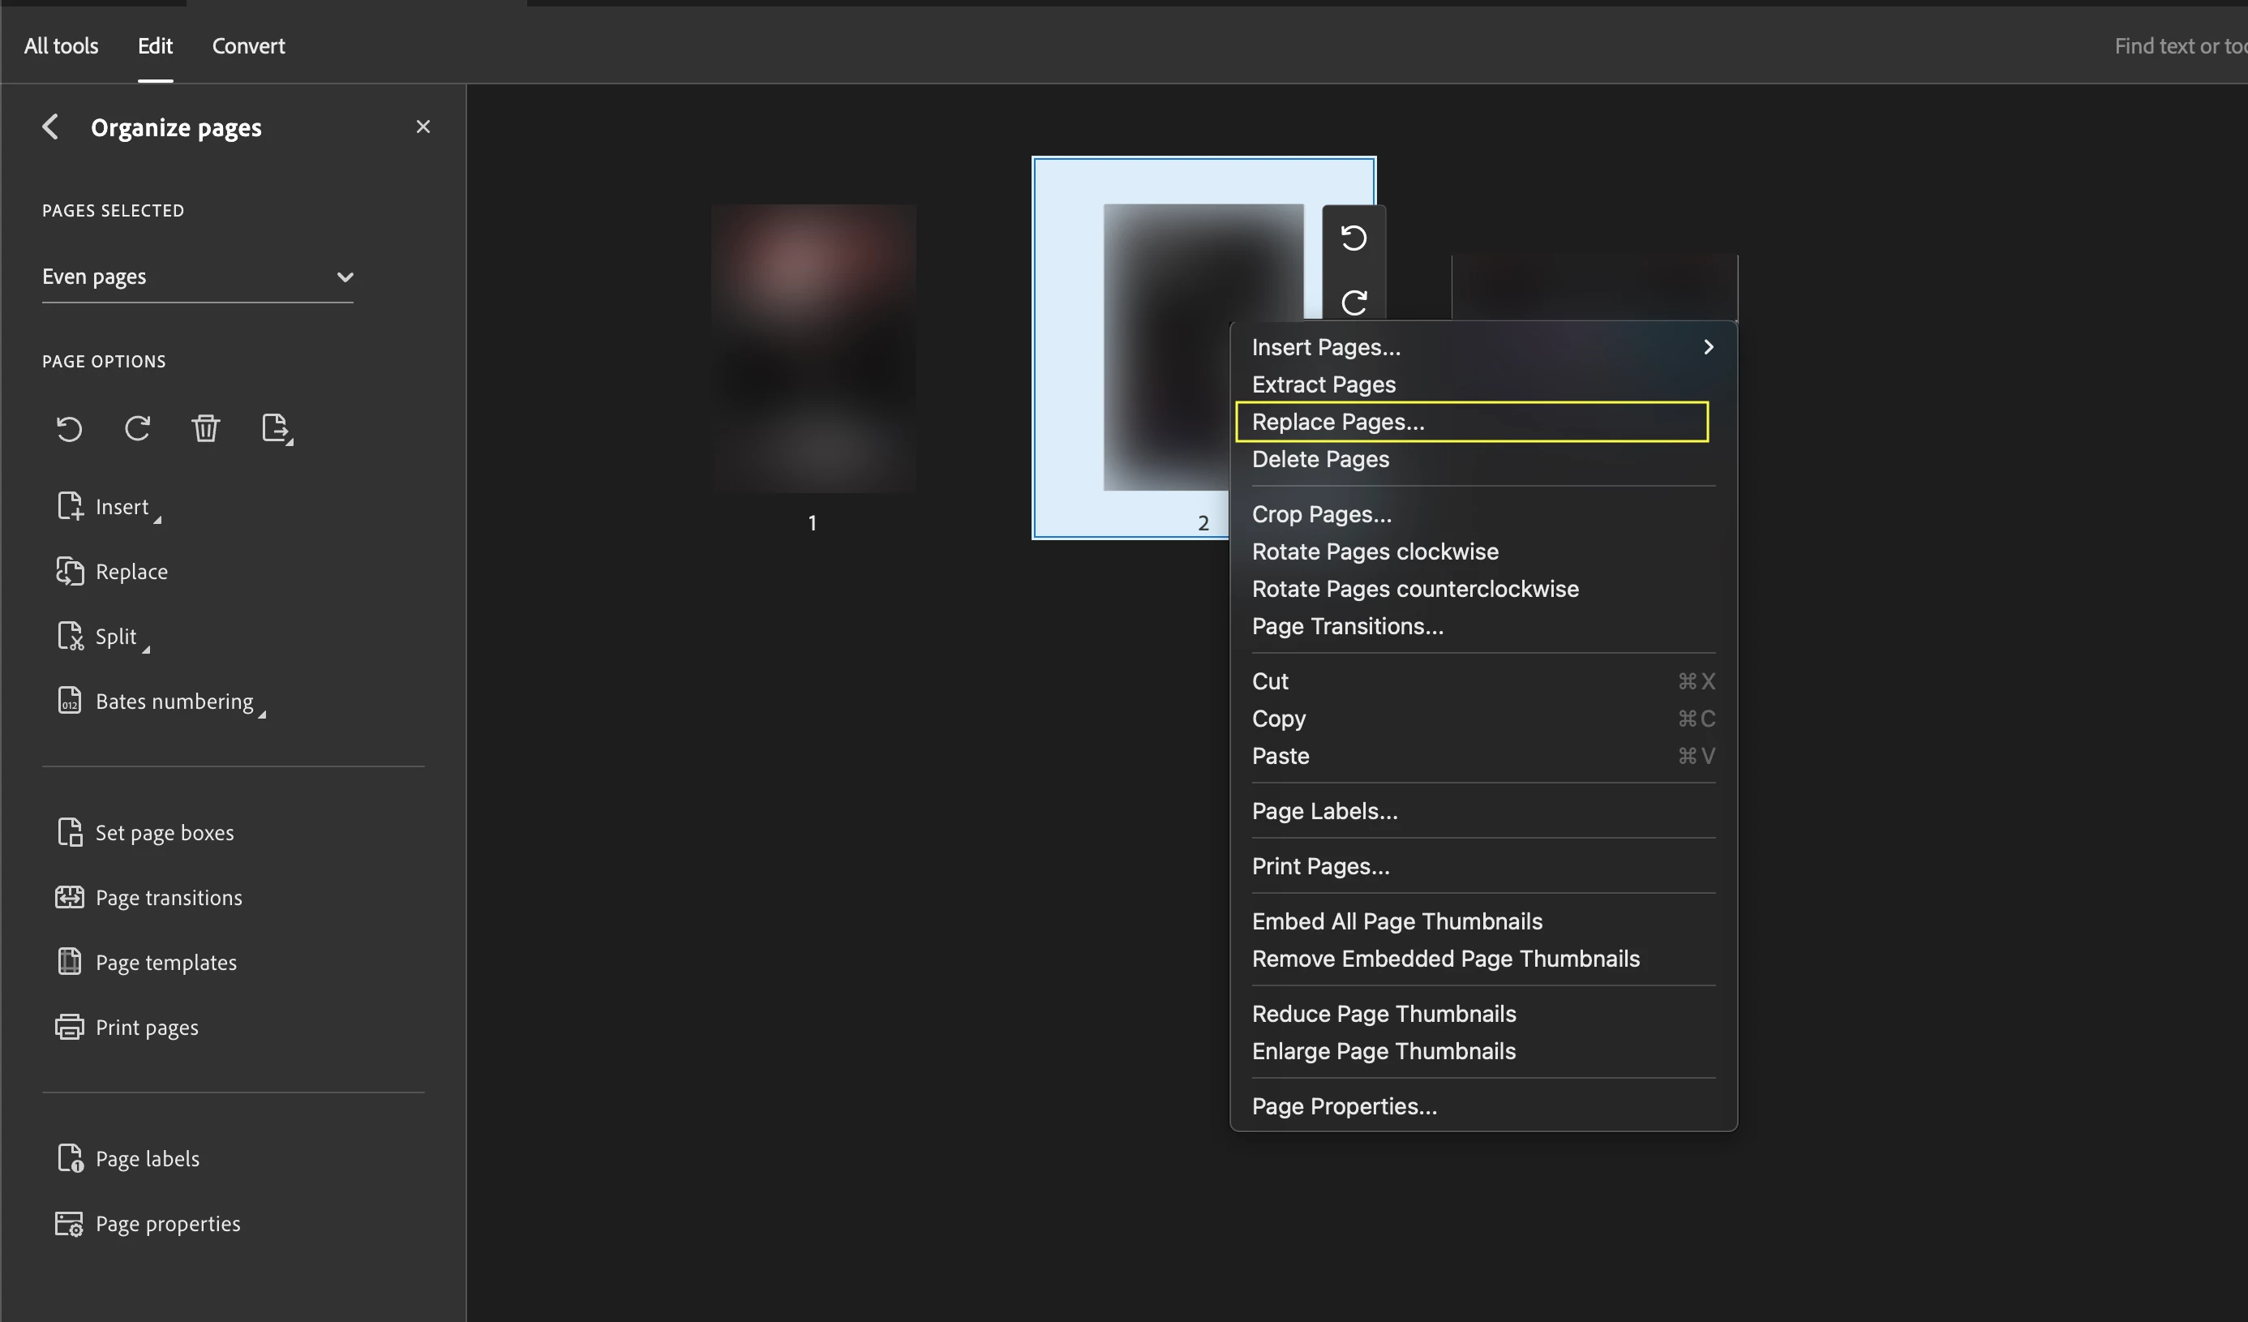Click Page transitions in sidebar
2248x1322 pixels.
(x=169, y=897)
